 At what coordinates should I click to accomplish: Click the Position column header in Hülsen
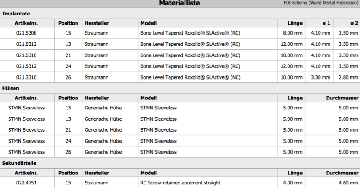click(x=68, y=98)
